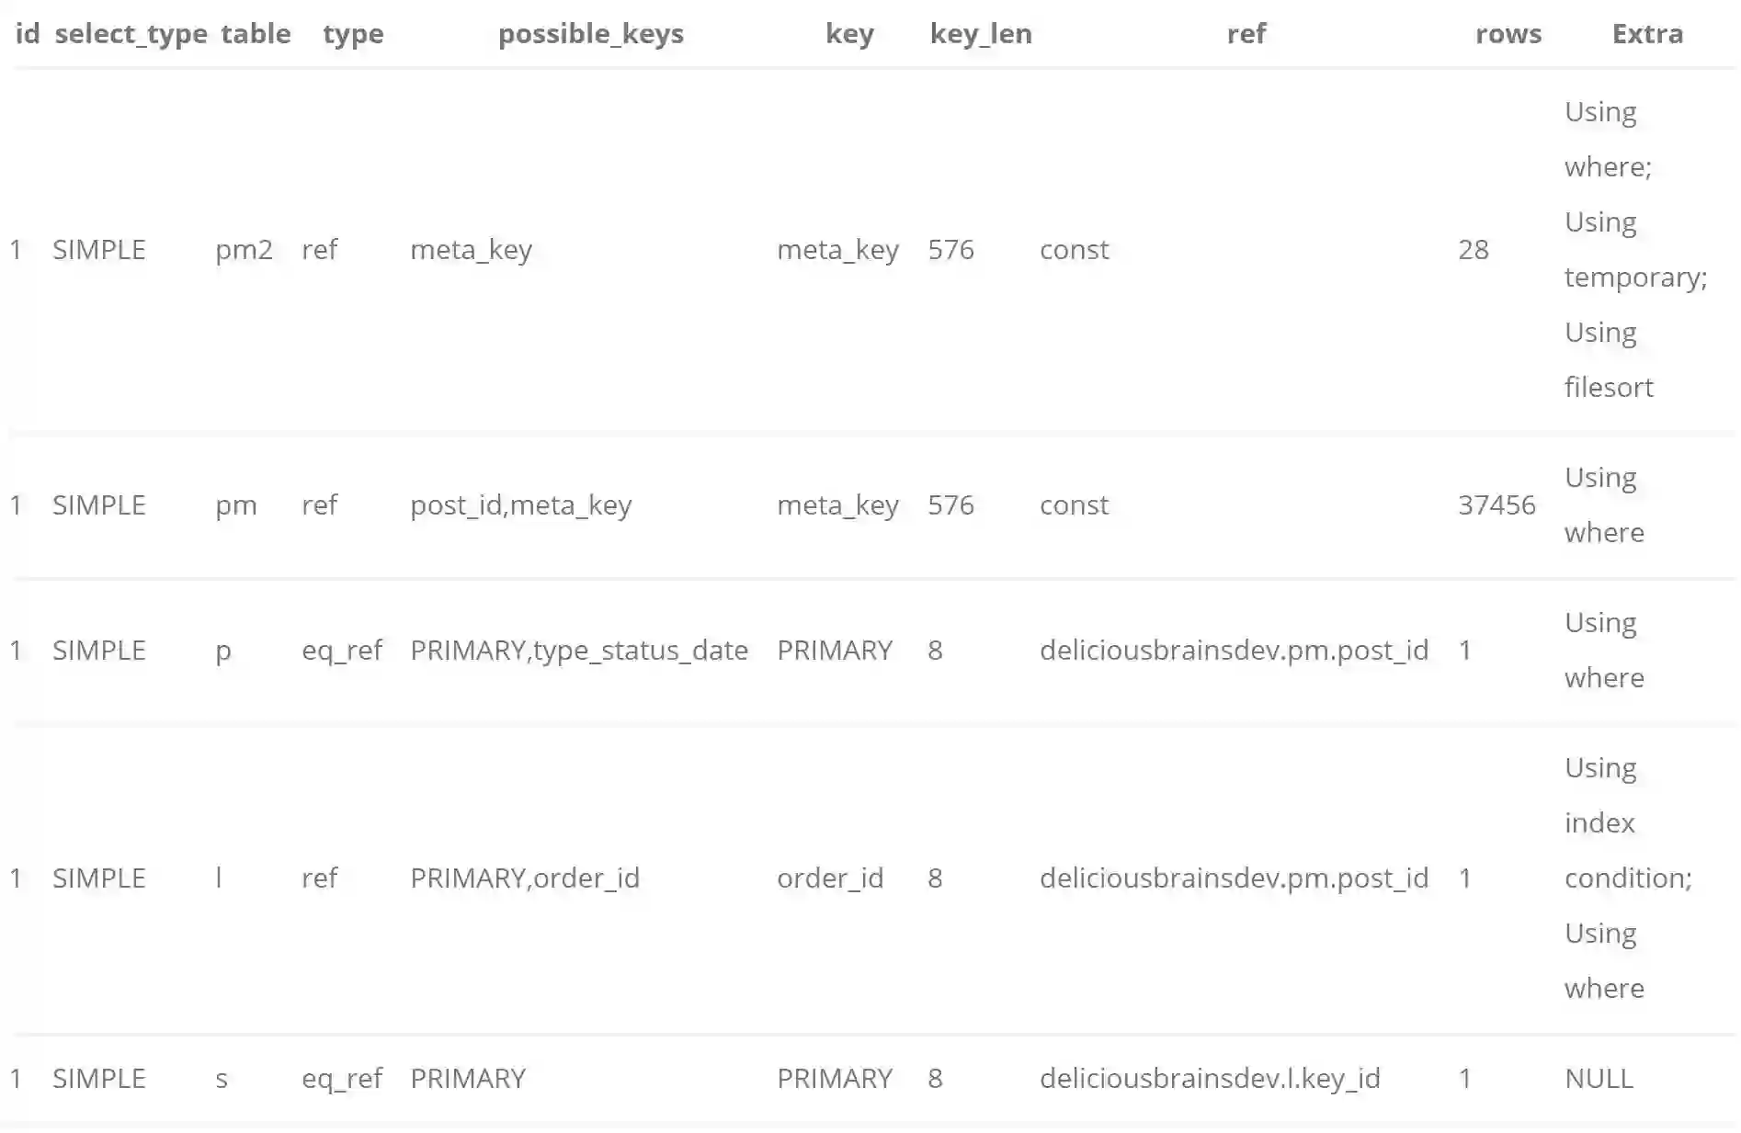Click the "table" column header
The image size is (1741, 1133).
256,34
